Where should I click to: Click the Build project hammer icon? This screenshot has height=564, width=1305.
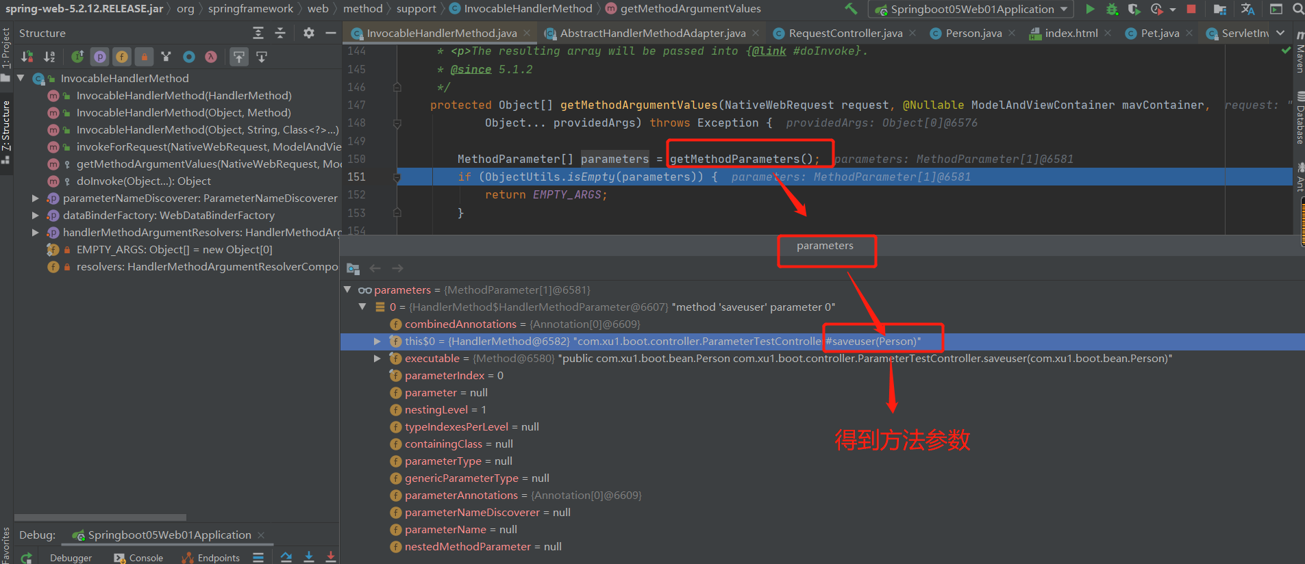click(851, 9)
